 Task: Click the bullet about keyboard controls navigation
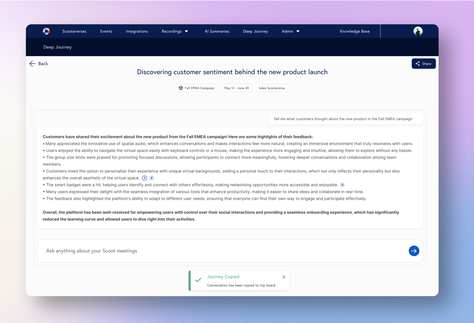coord(228,150)
